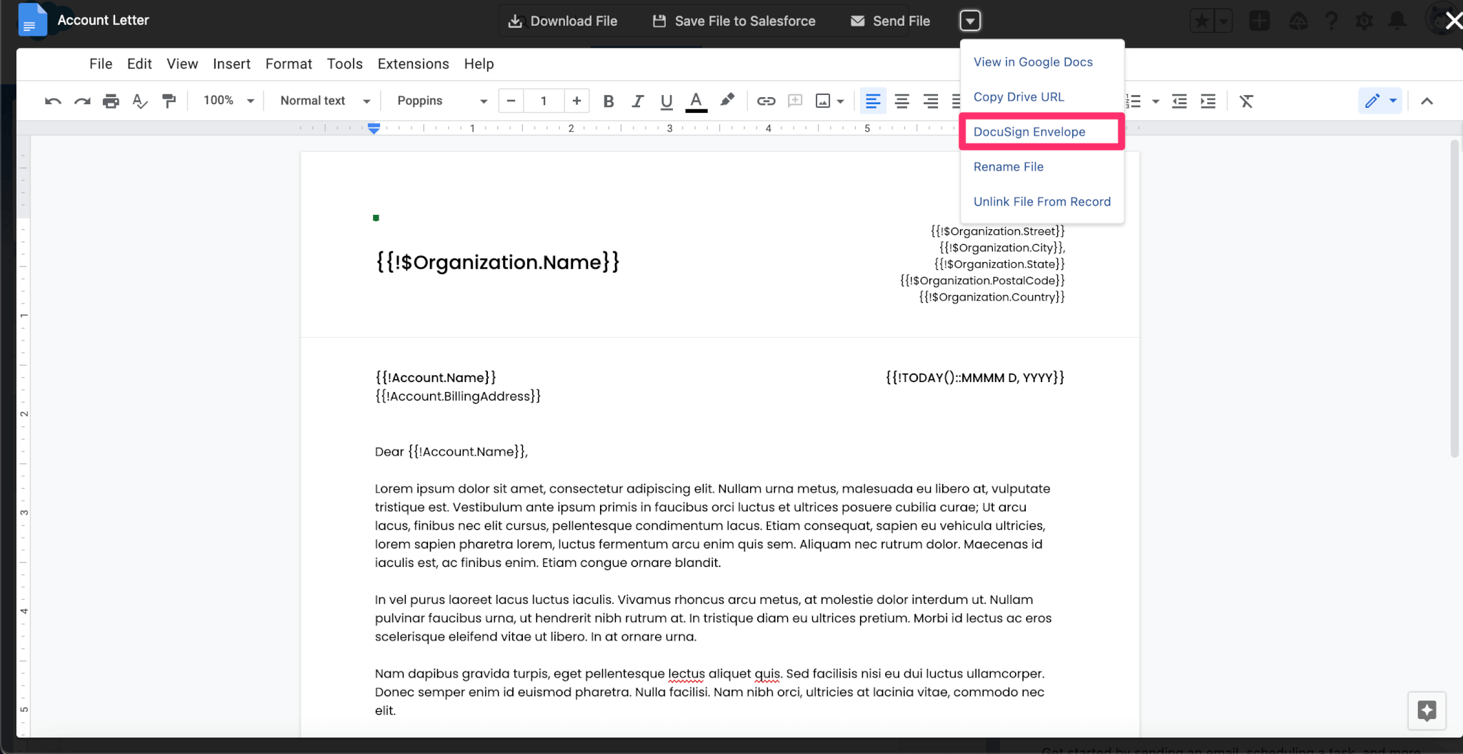Toggle Italic formatting

(x=637, y=101)
